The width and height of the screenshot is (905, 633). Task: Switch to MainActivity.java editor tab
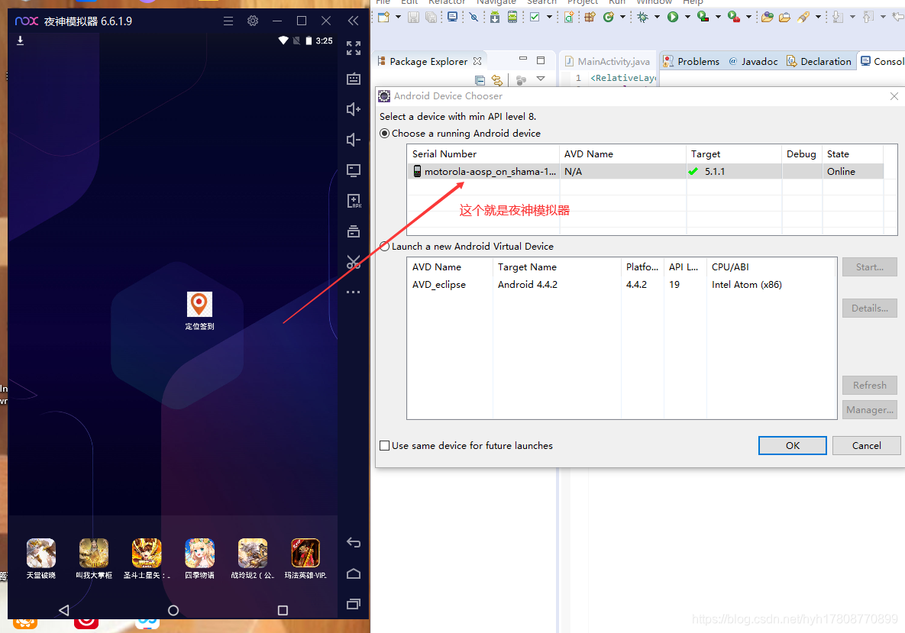[x=607, y=61]
